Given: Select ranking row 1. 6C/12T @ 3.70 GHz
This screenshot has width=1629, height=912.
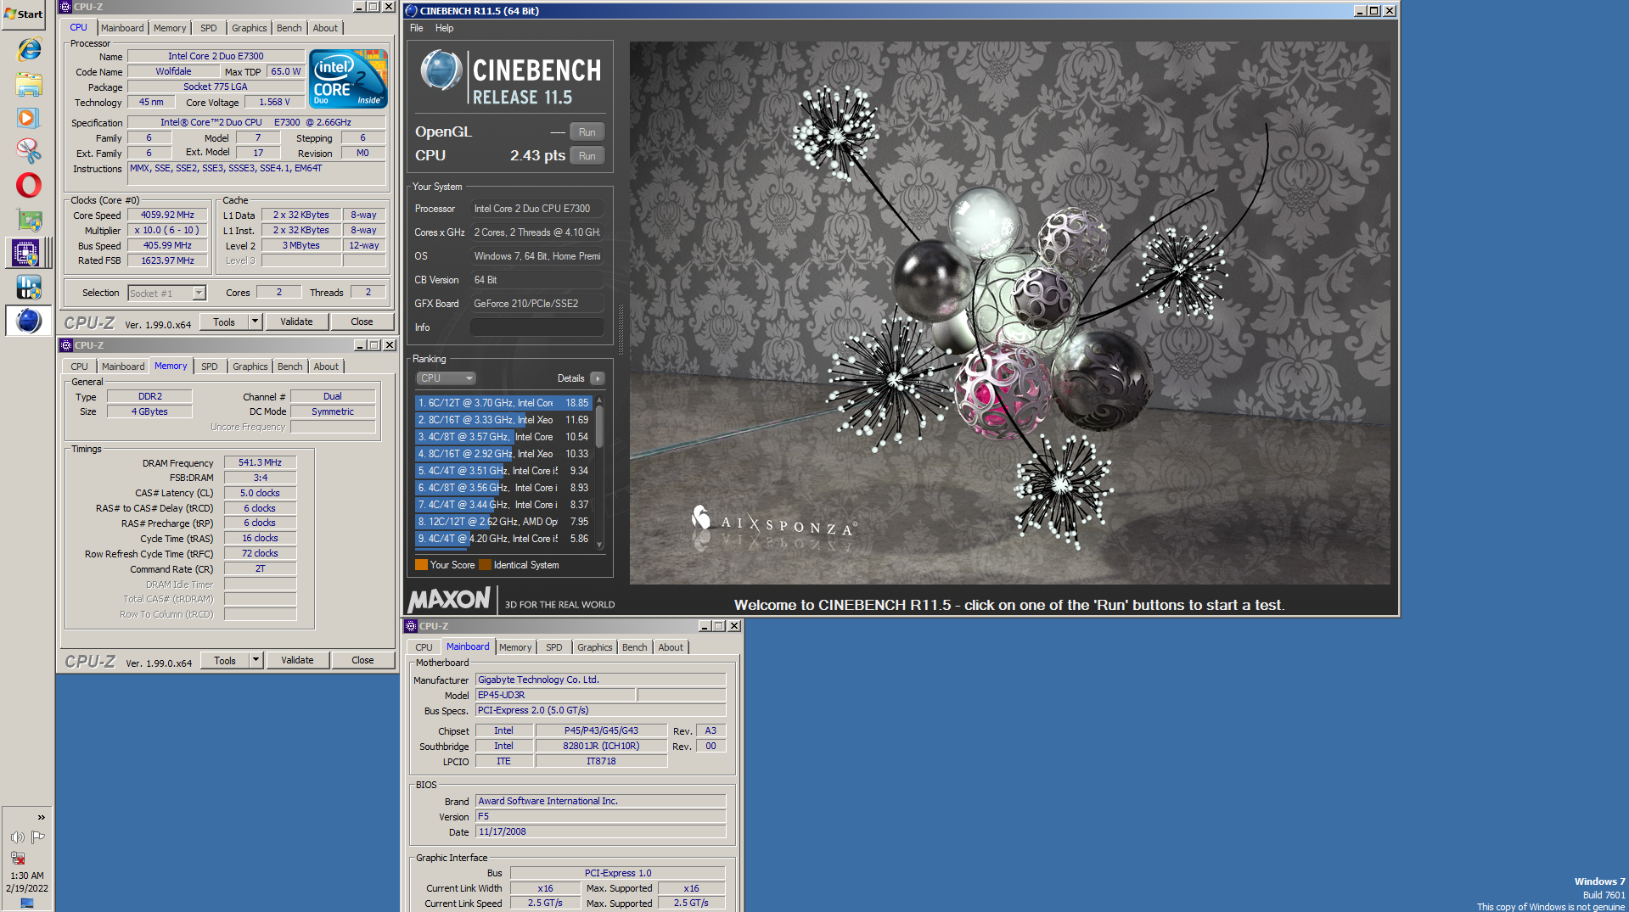Looking at the screenshot, I should coord(503,403).
